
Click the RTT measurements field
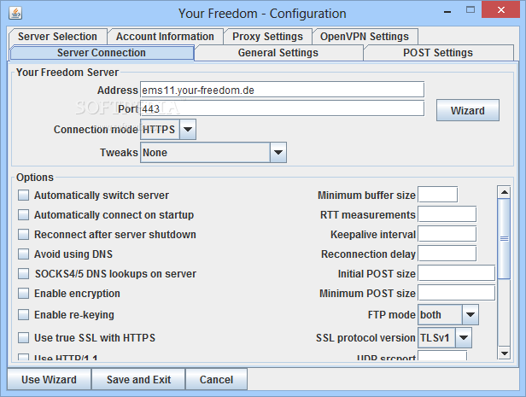click(447, 214)
